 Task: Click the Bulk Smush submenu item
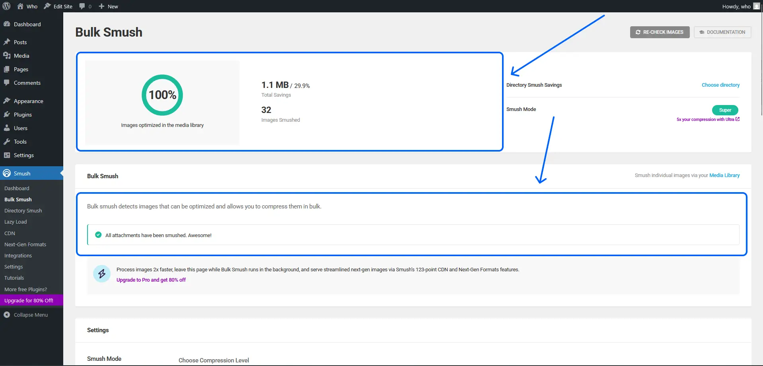pos(18,199)
